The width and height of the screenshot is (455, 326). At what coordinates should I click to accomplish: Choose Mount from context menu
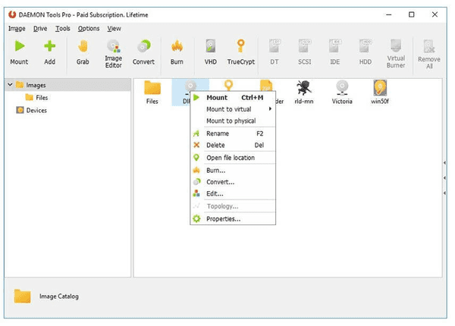point(233,98)
